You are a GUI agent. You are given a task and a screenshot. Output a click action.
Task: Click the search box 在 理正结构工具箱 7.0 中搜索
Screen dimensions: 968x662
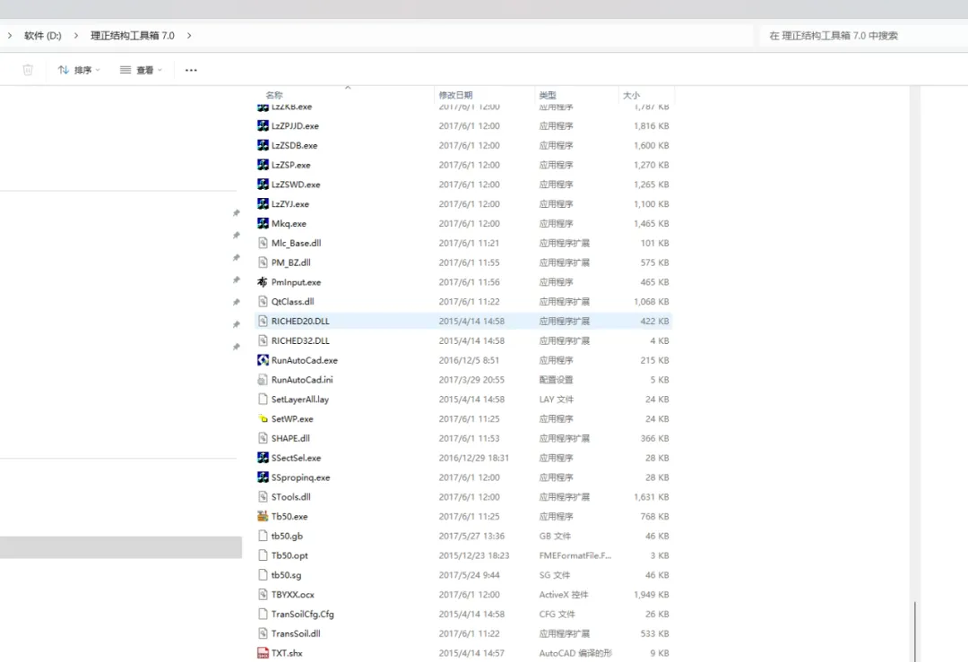(x=862, y=36)
